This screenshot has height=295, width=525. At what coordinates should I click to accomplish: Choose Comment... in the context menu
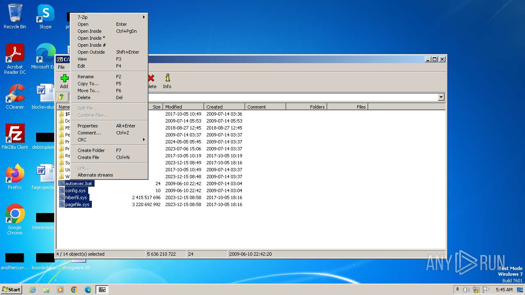point(109,133)
